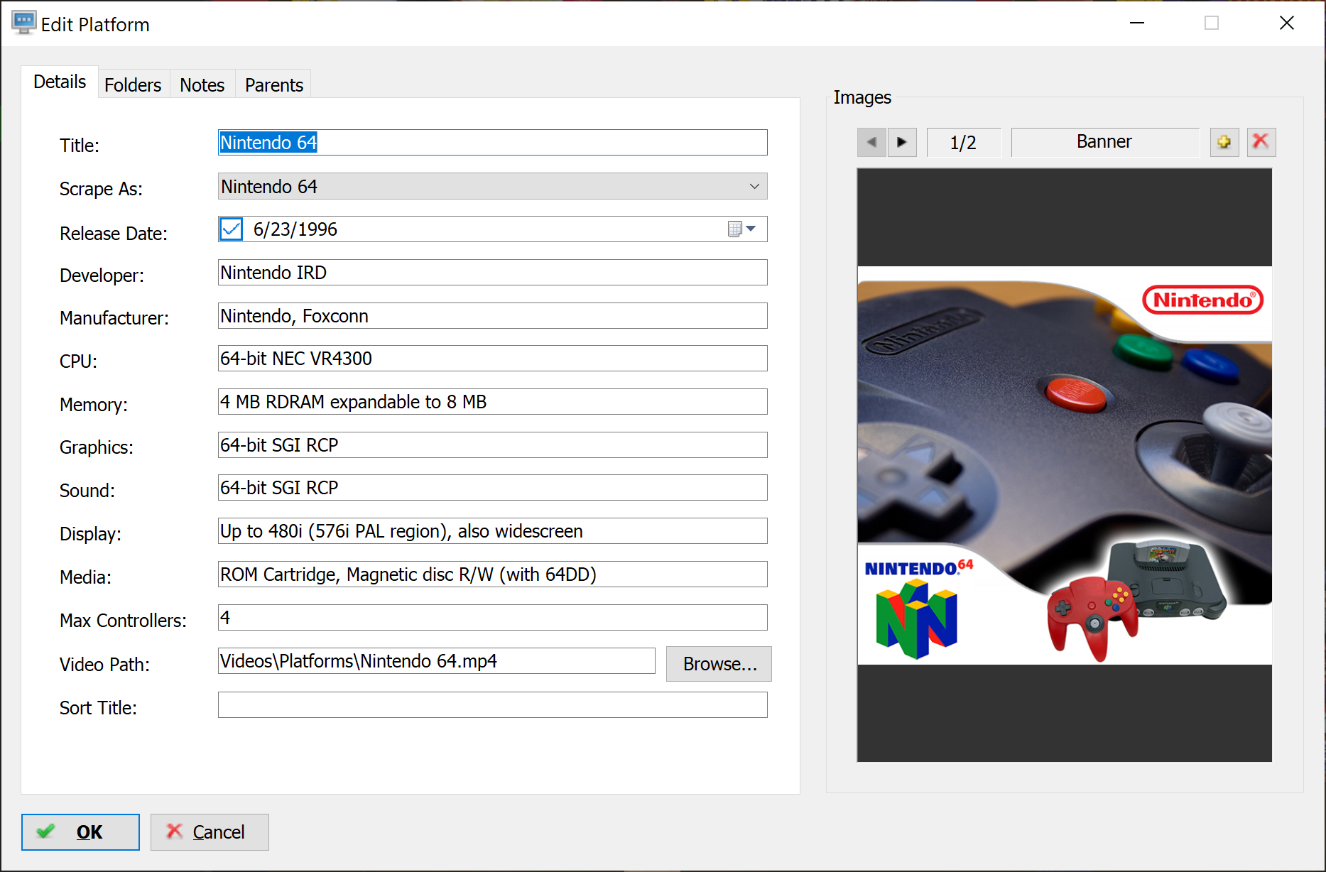Expand the Scrape As dropdown

tap(754, 187)
